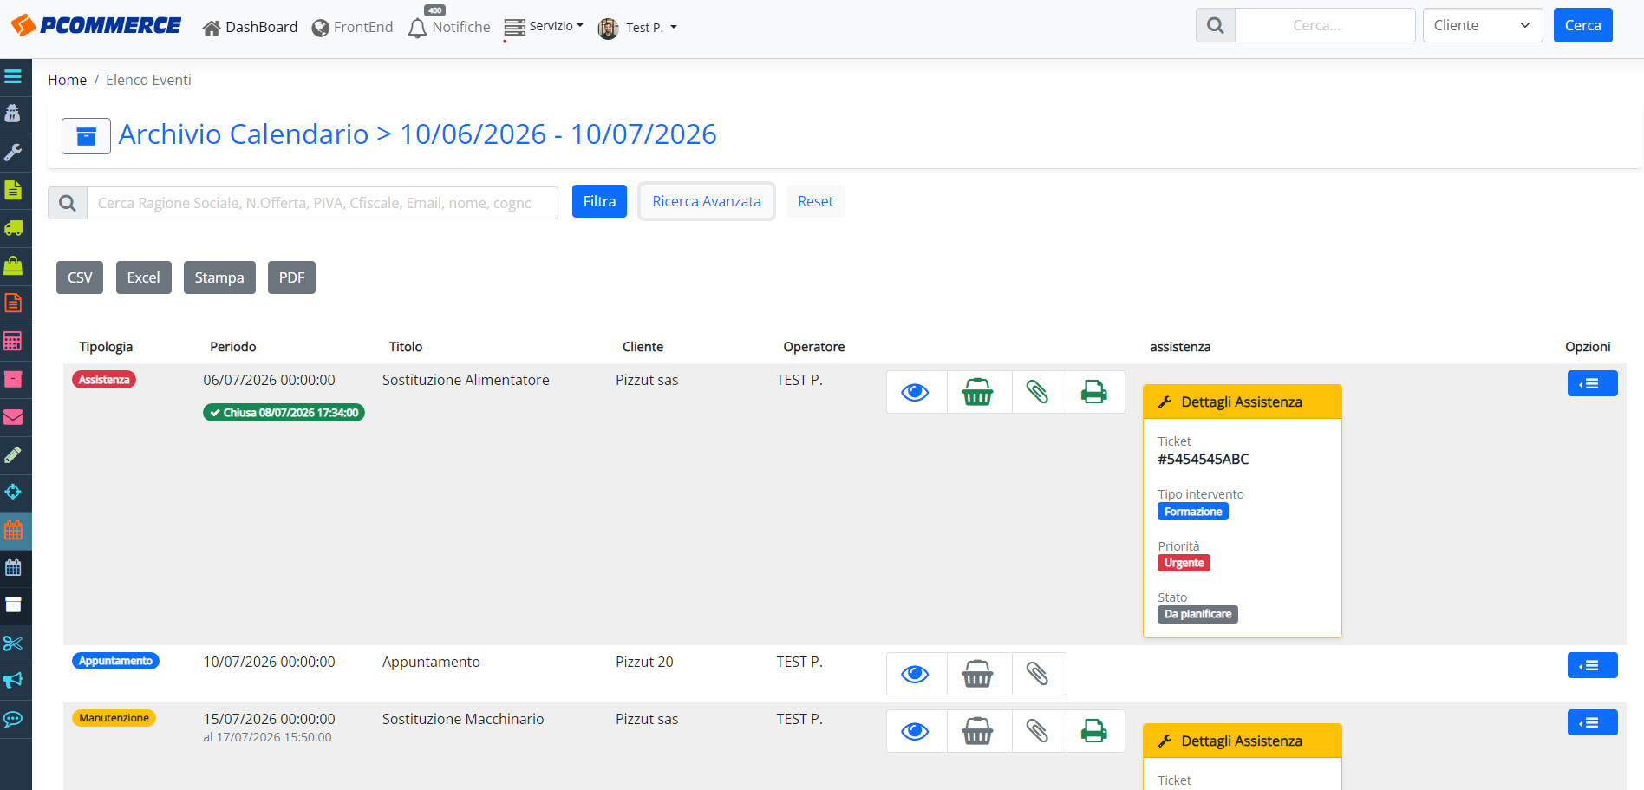Image resolution: width=1644 pixels, height=790 pixels.
Task: Open the highlighted orange calendar sidebar icon
Action: pyautogui.click(x=13, y=530)
